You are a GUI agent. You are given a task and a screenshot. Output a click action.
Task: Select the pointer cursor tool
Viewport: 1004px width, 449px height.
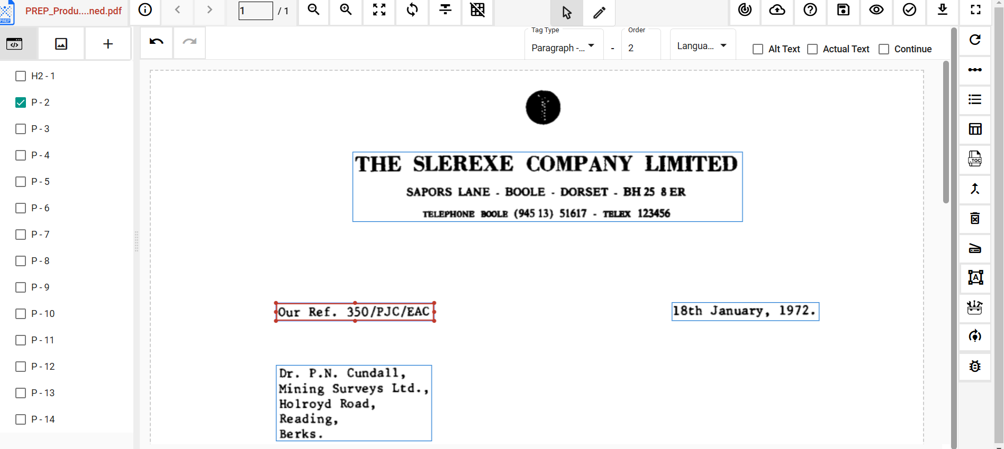[x=567, y=13]
